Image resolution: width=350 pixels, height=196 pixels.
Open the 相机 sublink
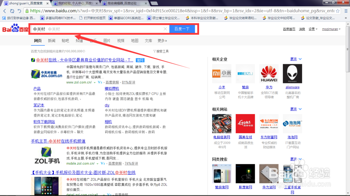tap(108, 122)
